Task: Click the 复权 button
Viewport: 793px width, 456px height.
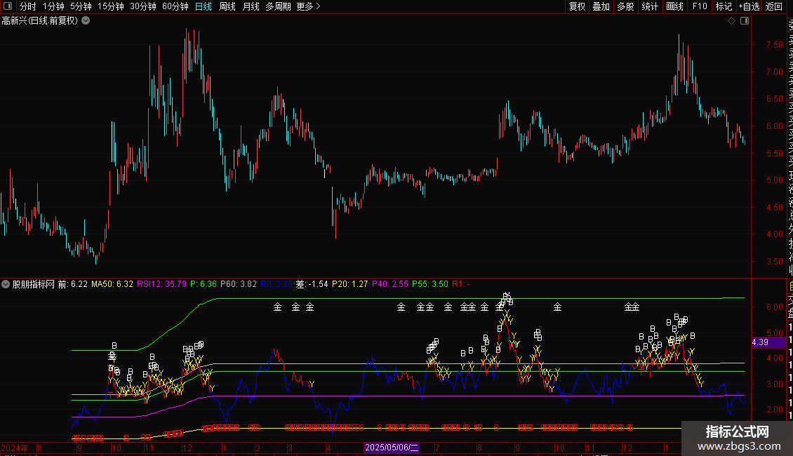Action: point(577,6)
